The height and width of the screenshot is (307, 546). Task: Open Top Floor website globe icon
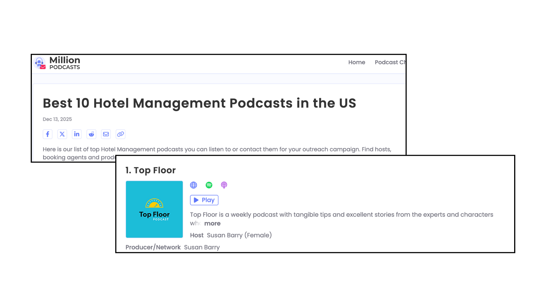tap(193, 185)
